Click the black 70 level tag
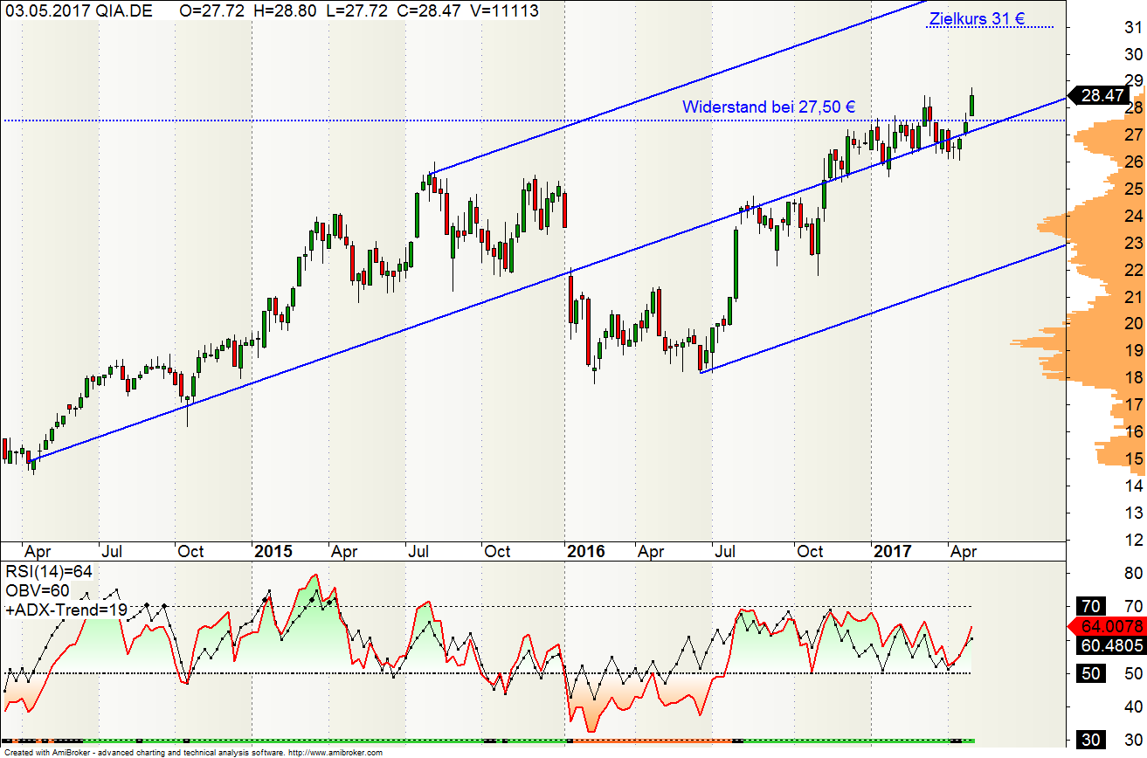The image size is (1147, 758). tap(1090, 606)
